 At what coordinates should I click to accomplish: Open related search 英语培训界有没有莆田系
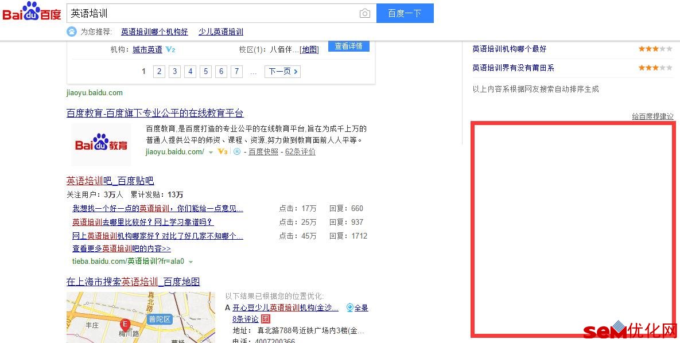(513, 68)
